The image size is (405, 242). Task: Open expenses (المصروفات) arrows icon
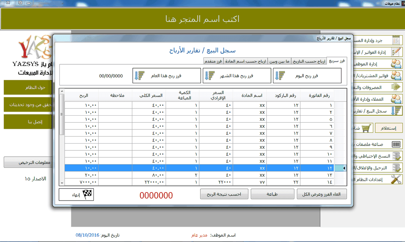tap(396, 87)
